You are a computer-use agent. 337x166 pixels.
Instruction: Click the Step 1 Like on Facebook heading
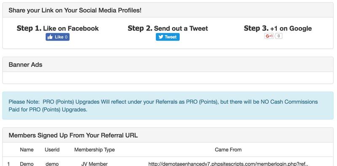(x=58, y=28)
